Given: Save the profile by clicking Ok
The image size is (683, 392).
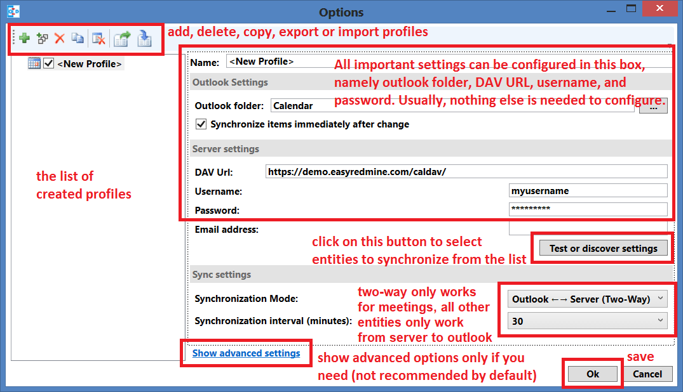Looking at the screenshot, I should click(x=592, y=374).
